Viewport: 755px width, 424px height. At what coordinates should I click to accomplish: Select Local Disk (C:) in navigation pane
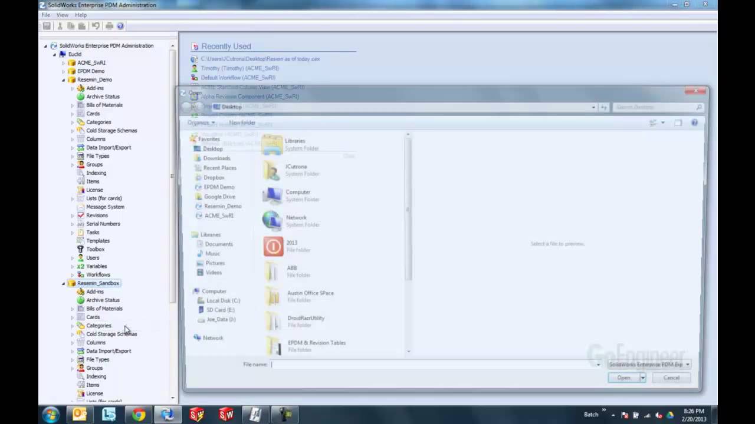pyautogui.click(x=223, y=300)
